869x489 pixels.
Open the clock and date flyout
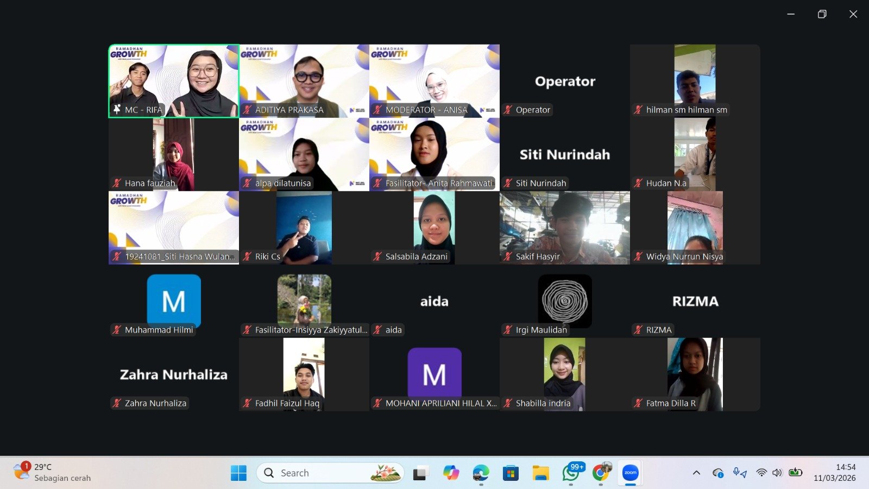coord(834,473)
